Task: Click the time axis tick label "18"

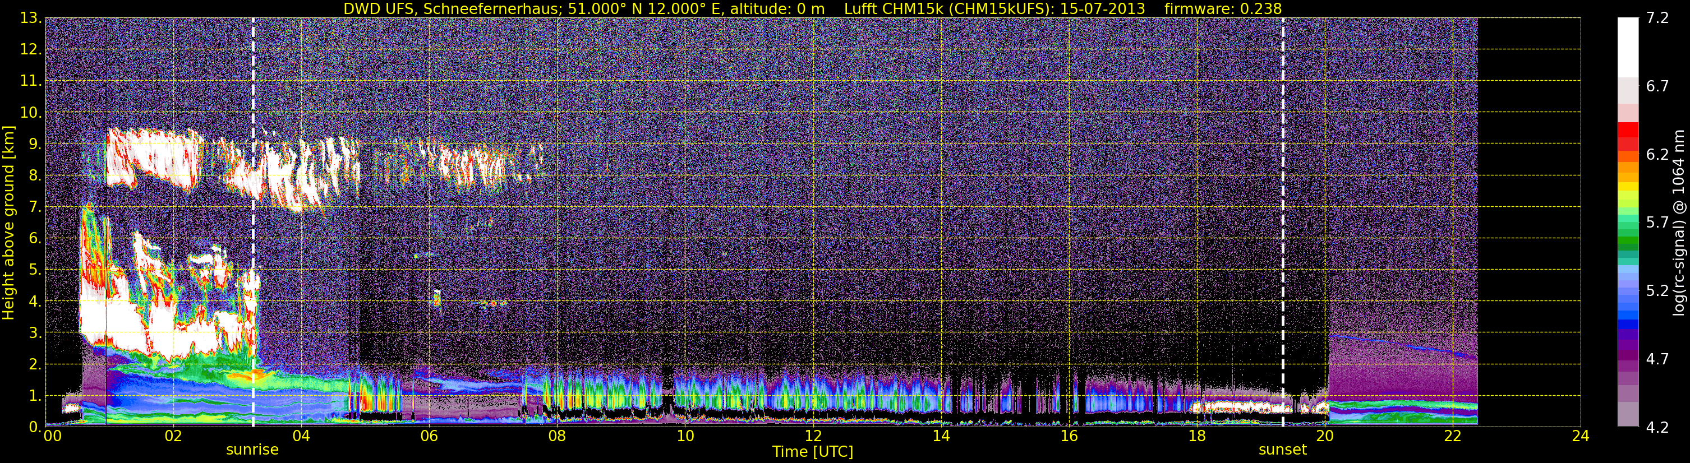Action: point(1196,437)
